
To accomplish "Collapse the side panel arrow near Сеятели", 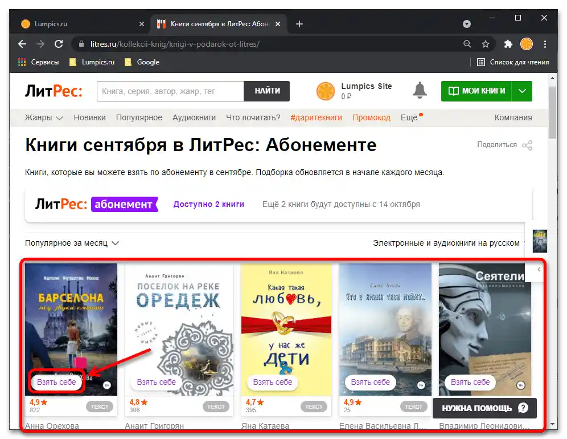I will pos(539,270).
